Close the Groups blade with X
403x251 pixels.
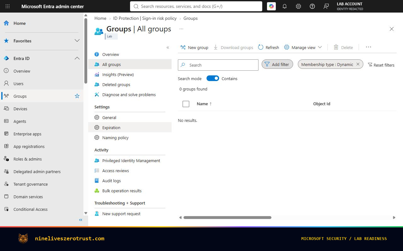[392, 29]
